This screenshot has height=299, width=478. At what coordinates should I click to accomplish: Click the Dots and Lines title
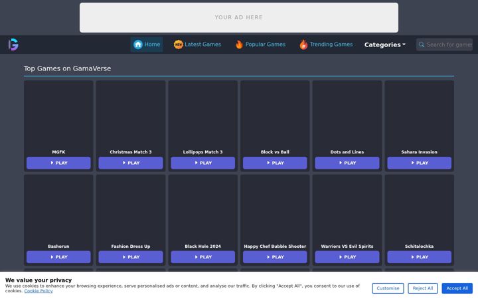tap(347, 152)
